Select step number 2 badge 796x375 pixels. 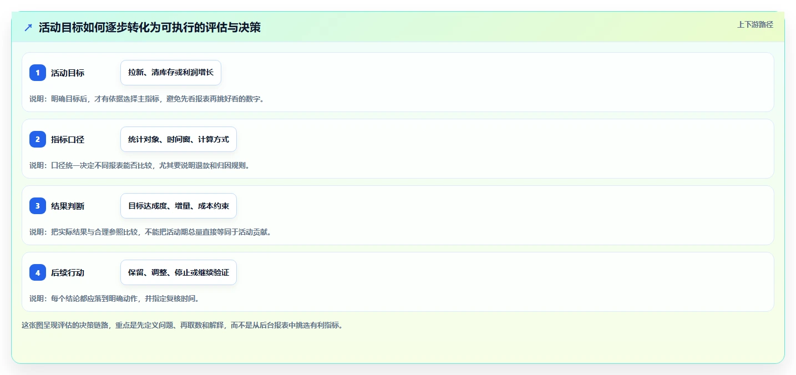point(38,139)
